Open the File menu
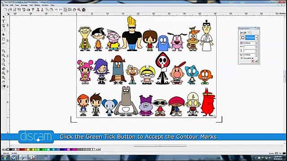The width and height of the screenshot is (287, 161). coord(7,5)
